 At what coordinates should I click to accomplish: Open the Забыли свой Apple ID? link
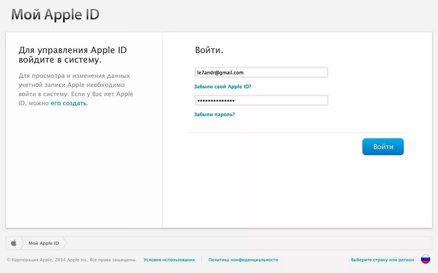[x=223, y=87]
